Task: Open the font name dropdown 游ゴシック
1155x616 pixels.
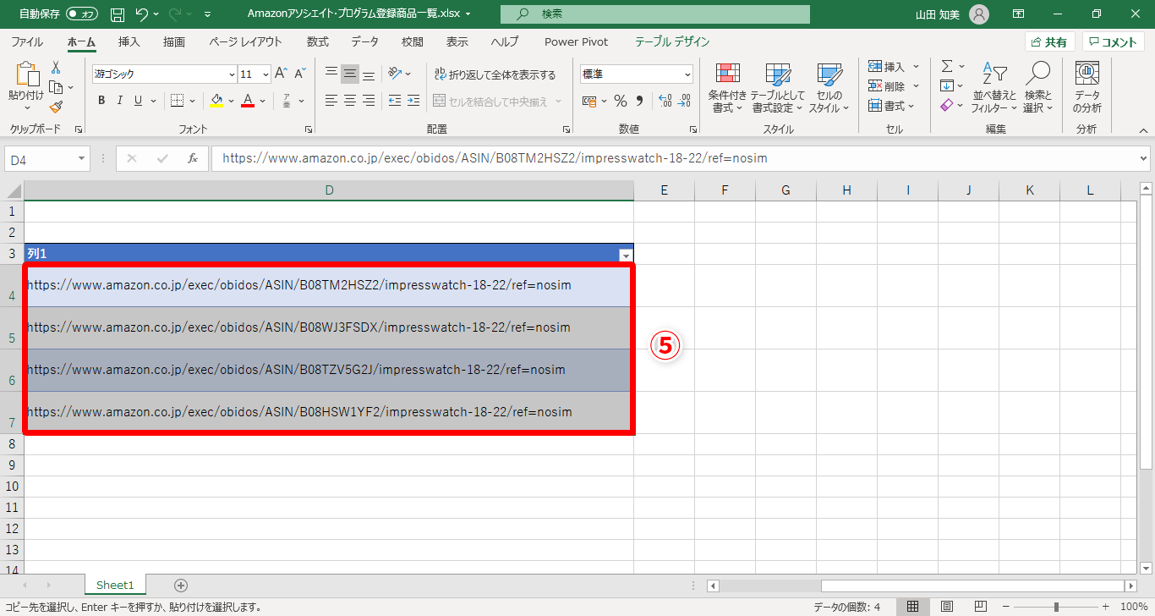Action: click(x=232, y=74)
